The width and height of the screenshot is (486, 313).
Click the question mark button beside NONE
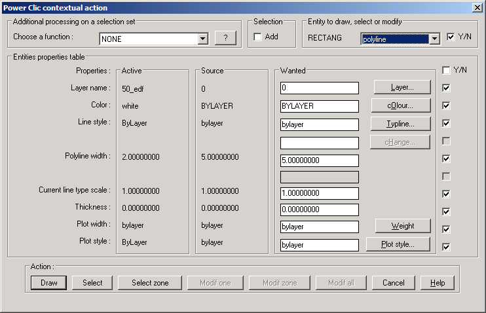click(x=225, y=38)
